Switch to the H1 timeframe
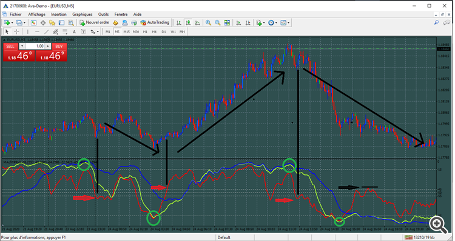 (x=145, y=31)
